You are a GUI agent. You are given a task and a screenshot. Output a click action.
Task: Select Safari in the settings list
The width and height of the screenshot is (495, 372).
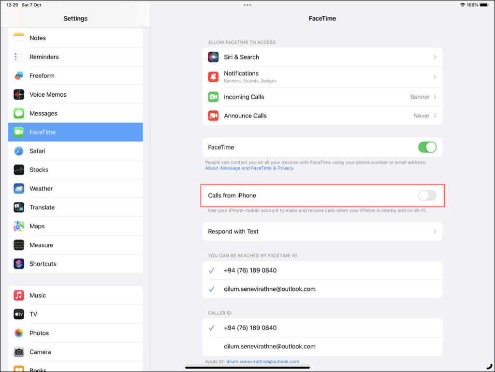pyautogui.click(x=75, y=151)
